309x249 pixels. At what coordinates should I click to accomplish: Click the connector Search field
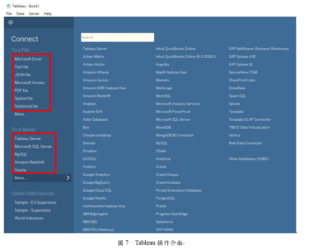(x=117, y=37)
